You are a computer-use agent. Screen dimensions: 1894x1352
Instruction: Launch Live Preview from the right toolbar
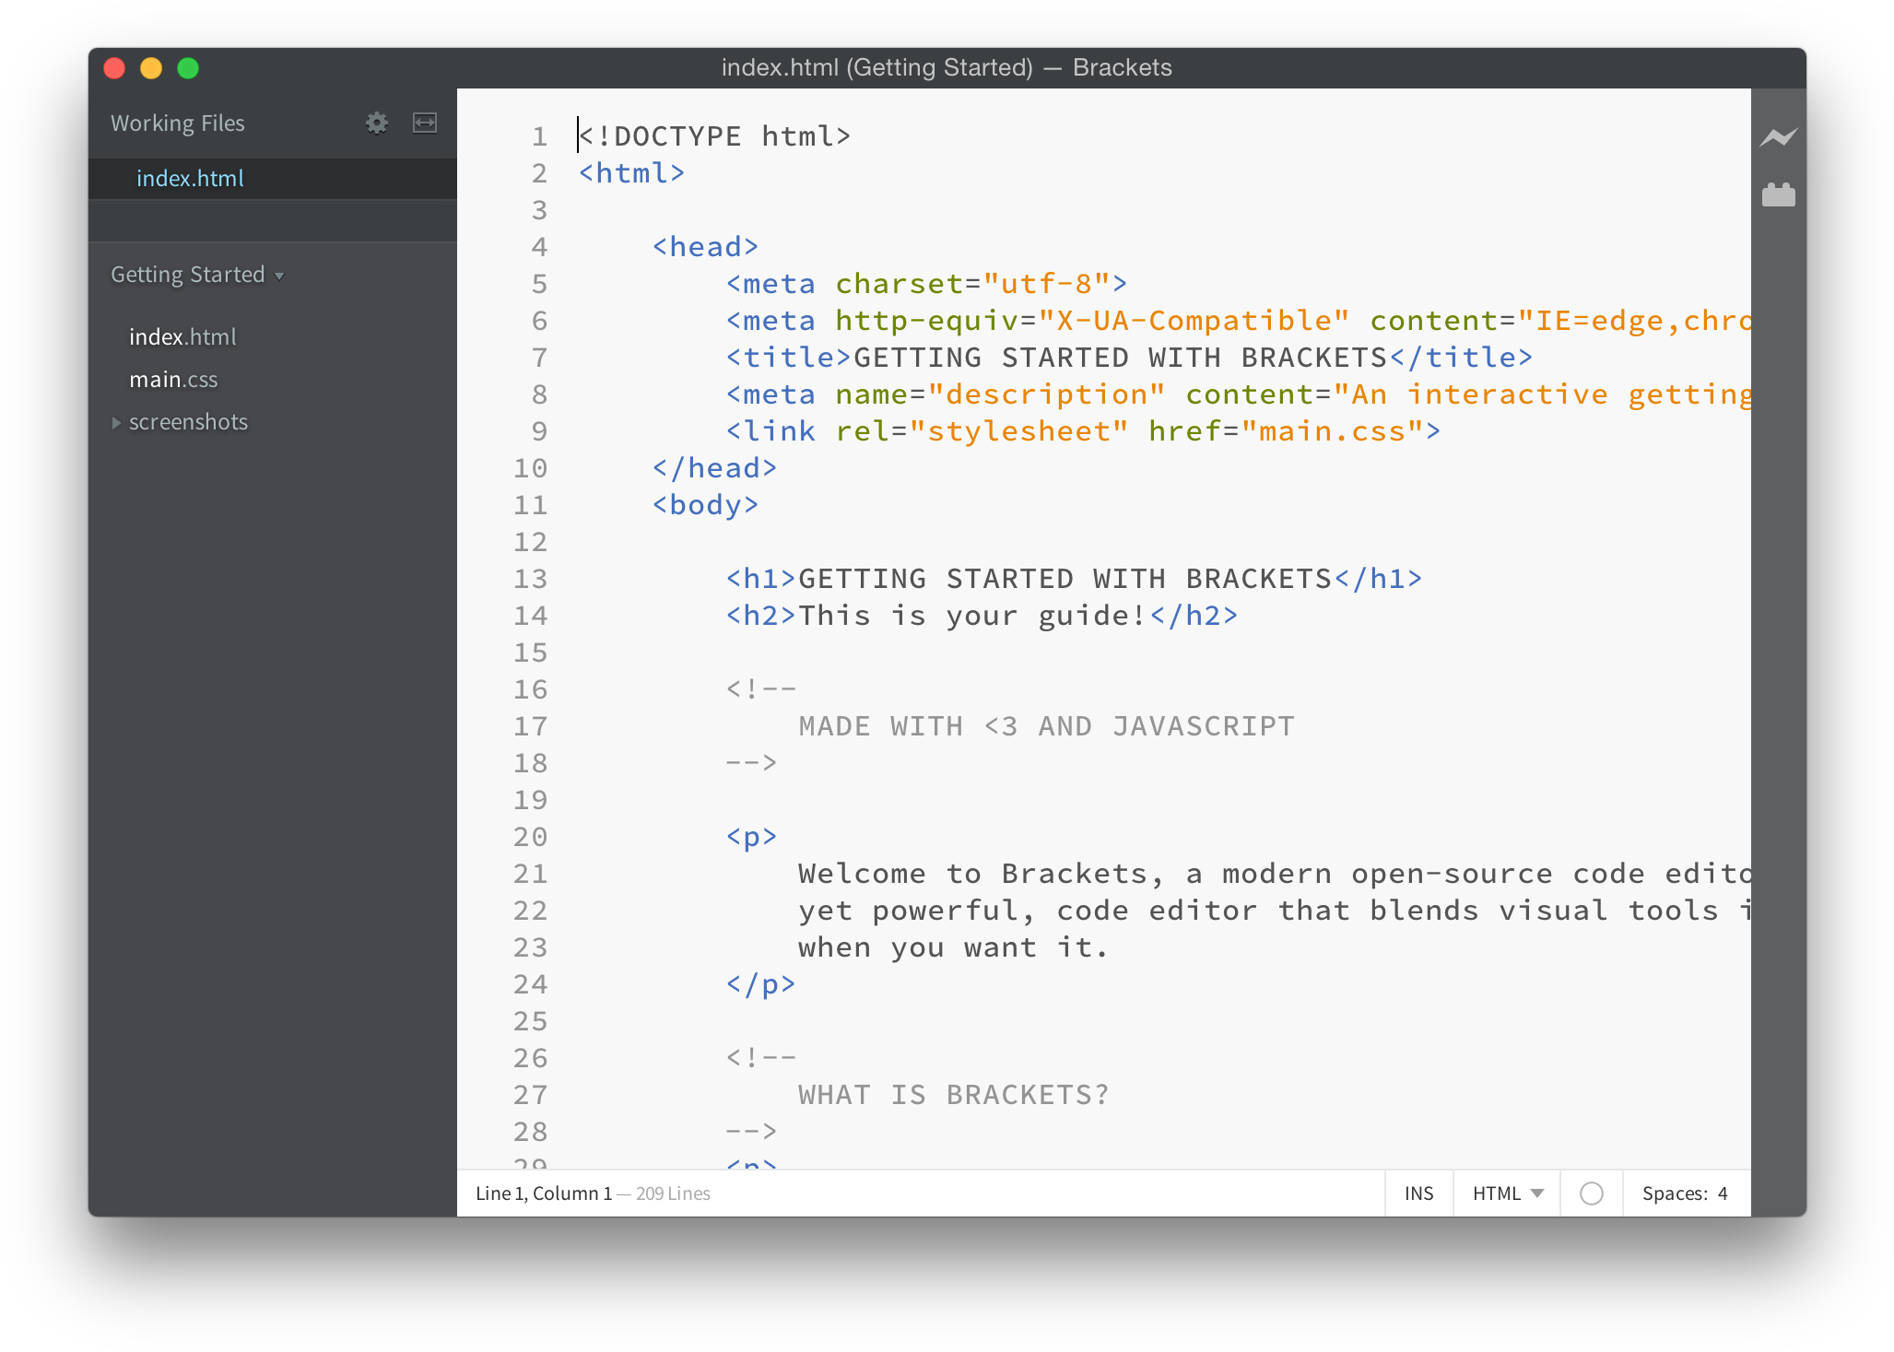tap(1778, 136)
